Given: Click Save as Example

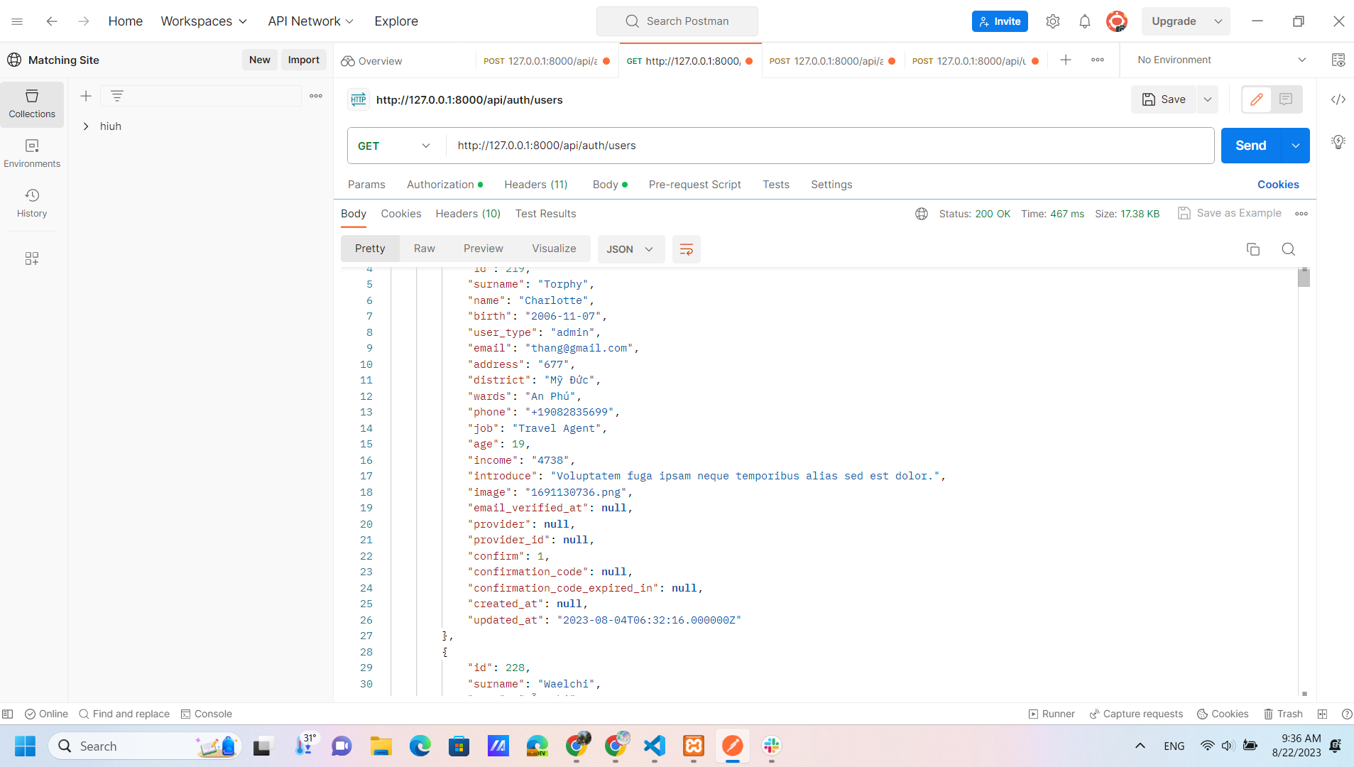Looking at the screenshot, I should point(1230,213).
